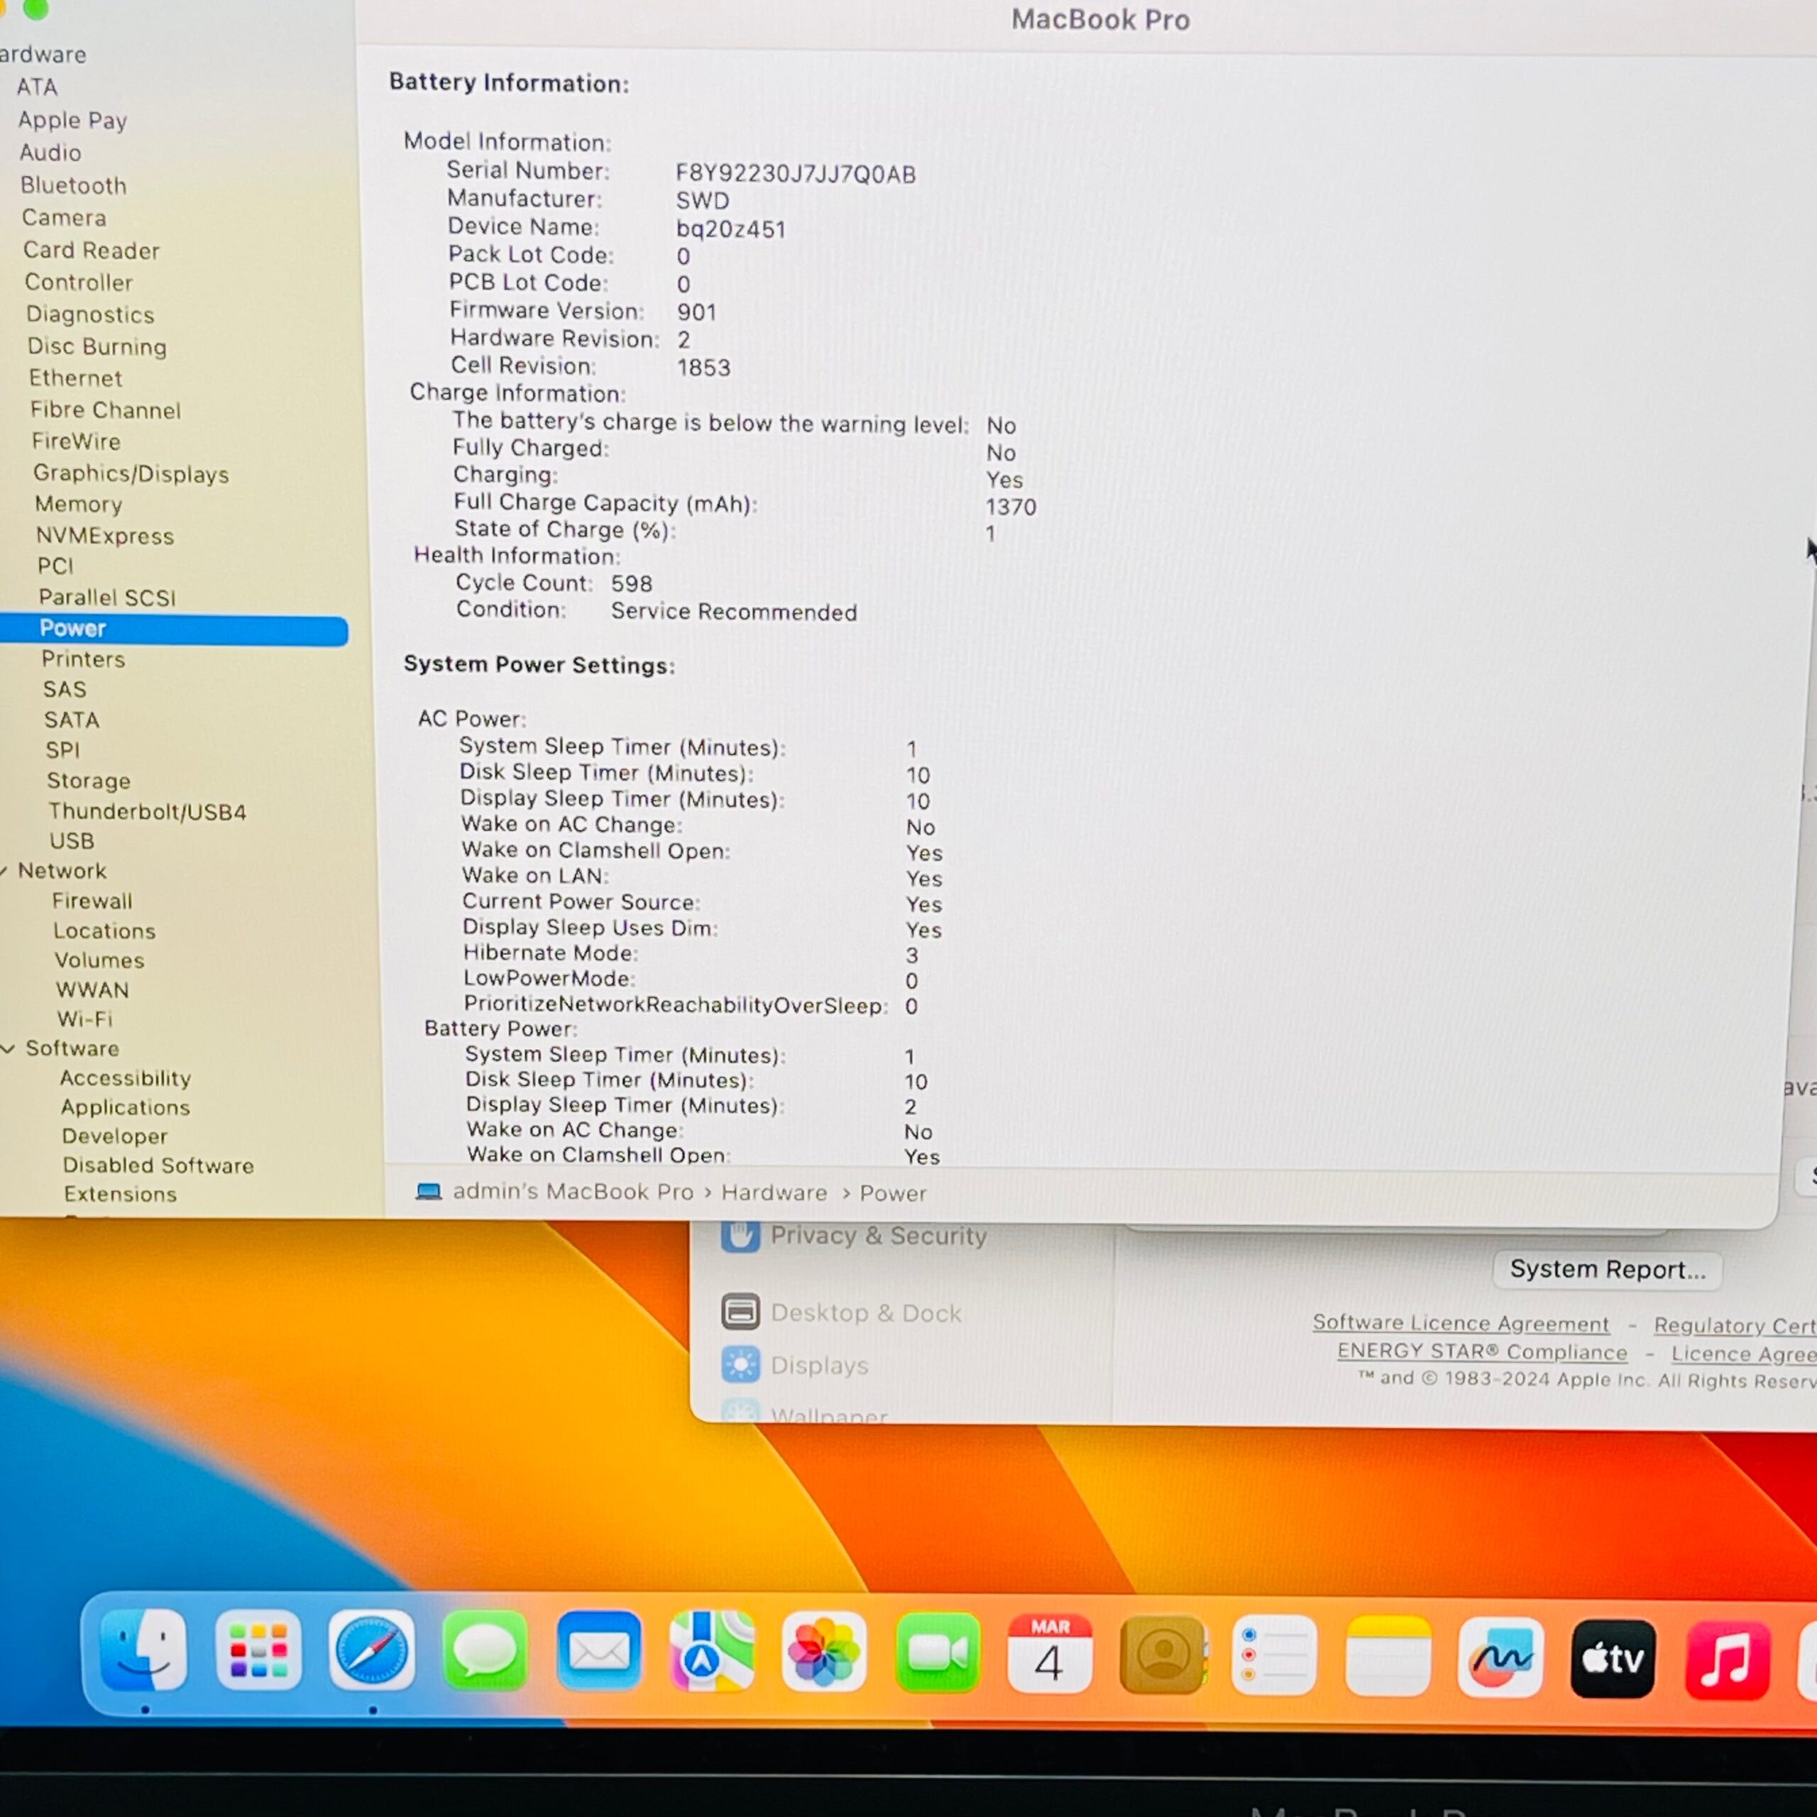Click Cycle Count value 598
Image resolution: width=1817 pixels, height=1817 pixels.
coord(631,584)
